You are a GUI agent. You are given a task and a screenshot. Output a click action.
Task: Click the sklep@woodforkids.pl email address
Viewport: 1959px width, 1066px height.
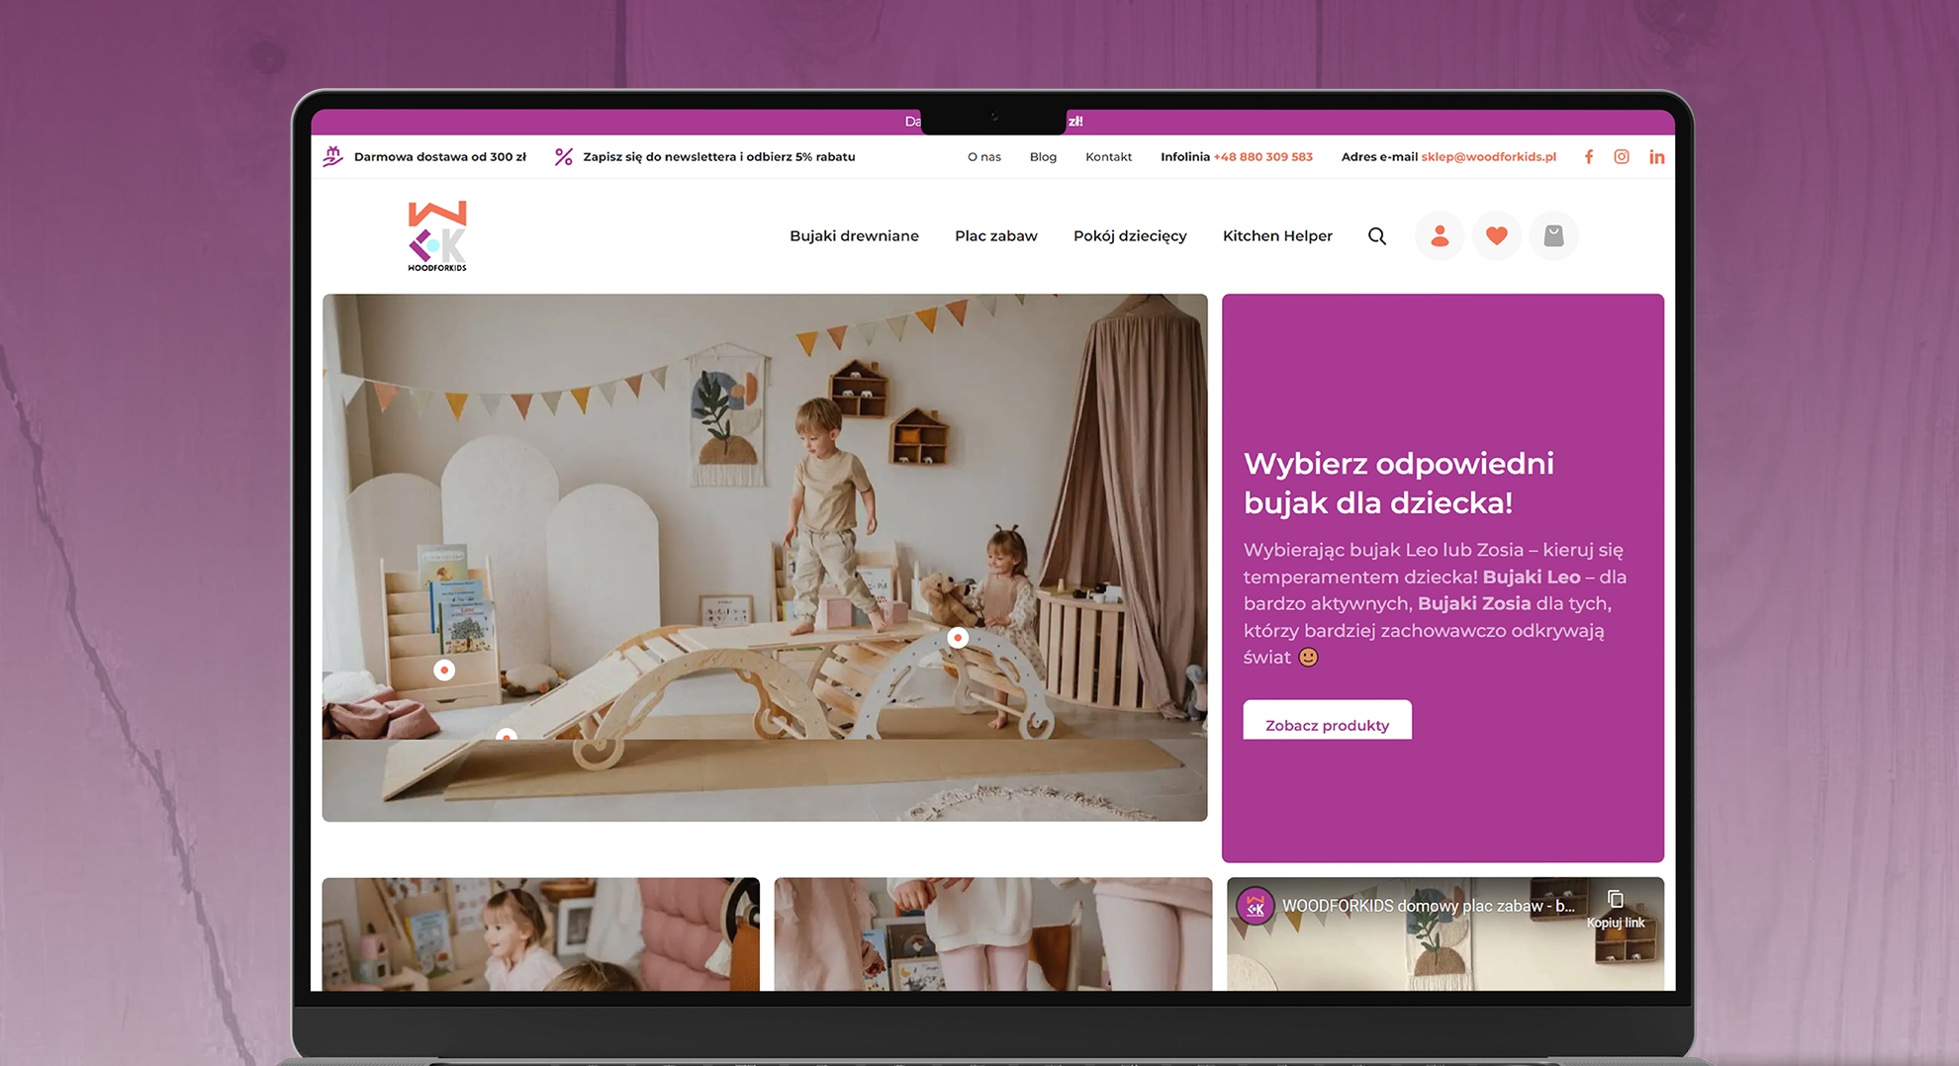[1488, 157]
